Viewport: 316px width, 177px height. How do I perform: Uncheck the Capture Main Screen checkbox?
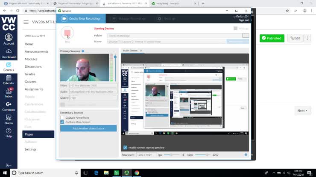pyautogui.click(x=62, y=122)
